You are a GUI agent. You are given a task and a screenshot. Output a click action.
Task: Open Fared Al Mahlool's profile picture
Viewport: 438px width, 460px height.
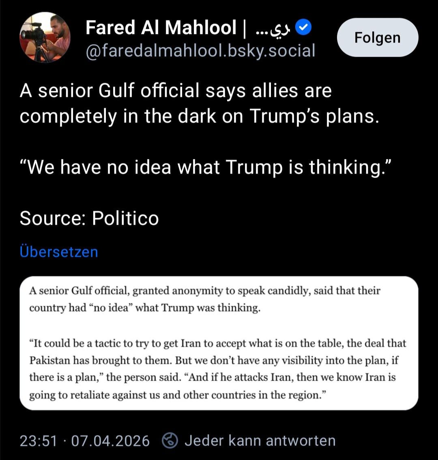pyautogui.click(x=45, y=37)
